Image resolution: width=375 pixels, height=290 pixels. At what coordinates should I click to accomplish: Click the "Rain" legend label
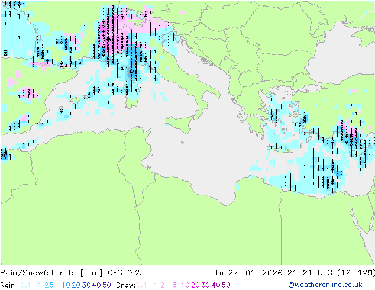[x=8, y=285]
